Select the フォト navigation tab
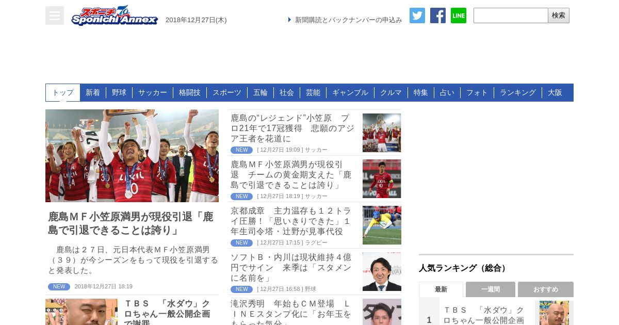 (x=477, y=92)
